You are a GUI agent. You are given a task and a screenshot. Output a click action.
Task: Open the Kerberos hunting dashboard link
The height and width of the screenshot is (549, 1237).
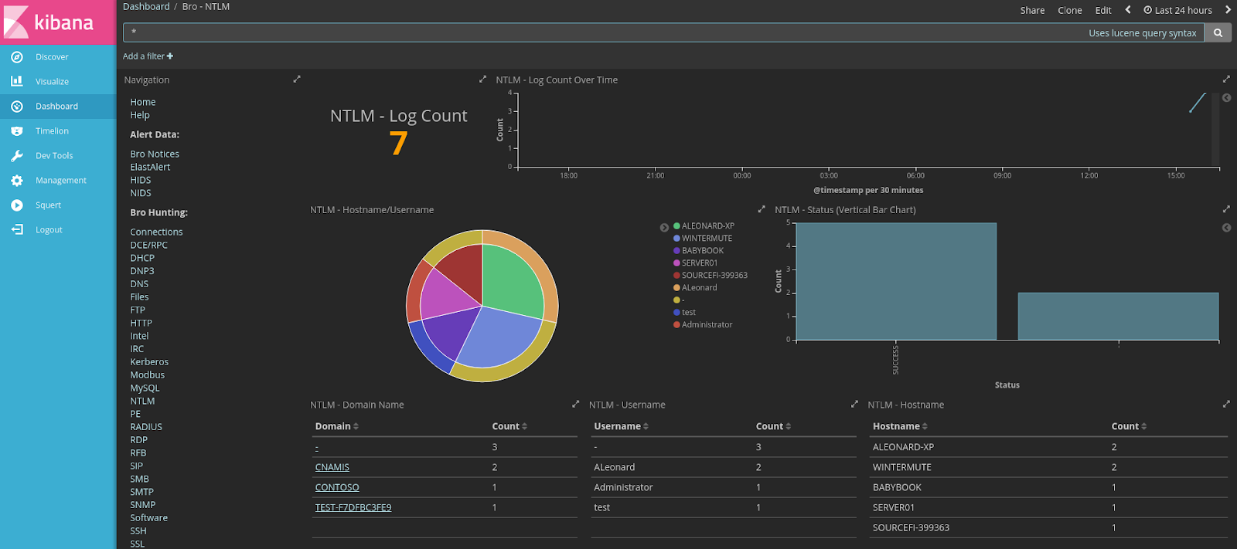click(149, 362)
